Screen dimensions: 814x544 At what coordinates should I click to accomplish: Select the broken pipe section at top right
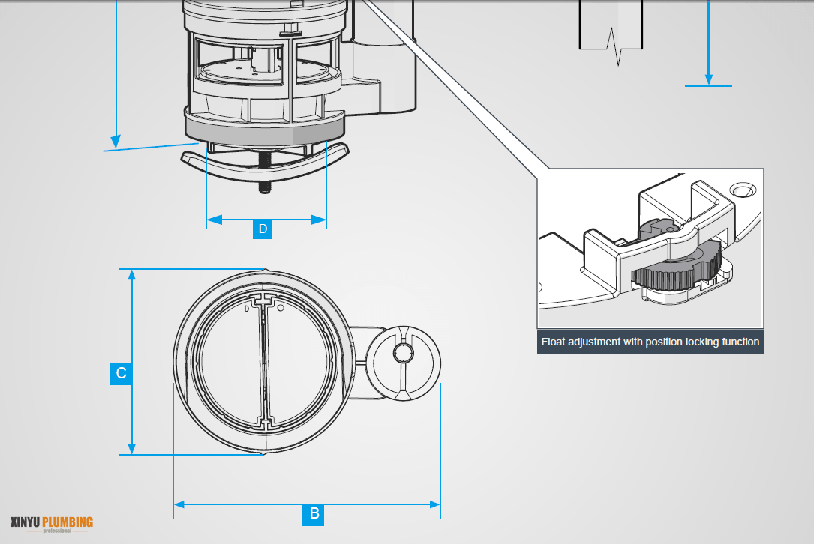(x=611, y=26)
